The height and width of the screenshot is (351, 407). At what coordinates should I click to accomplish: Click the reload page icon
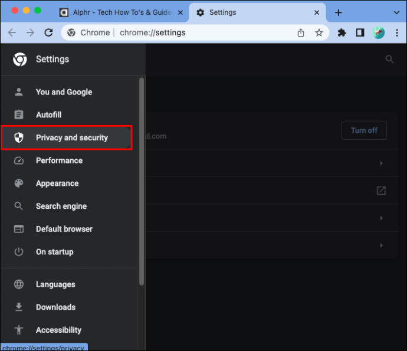tap(48, 32)
